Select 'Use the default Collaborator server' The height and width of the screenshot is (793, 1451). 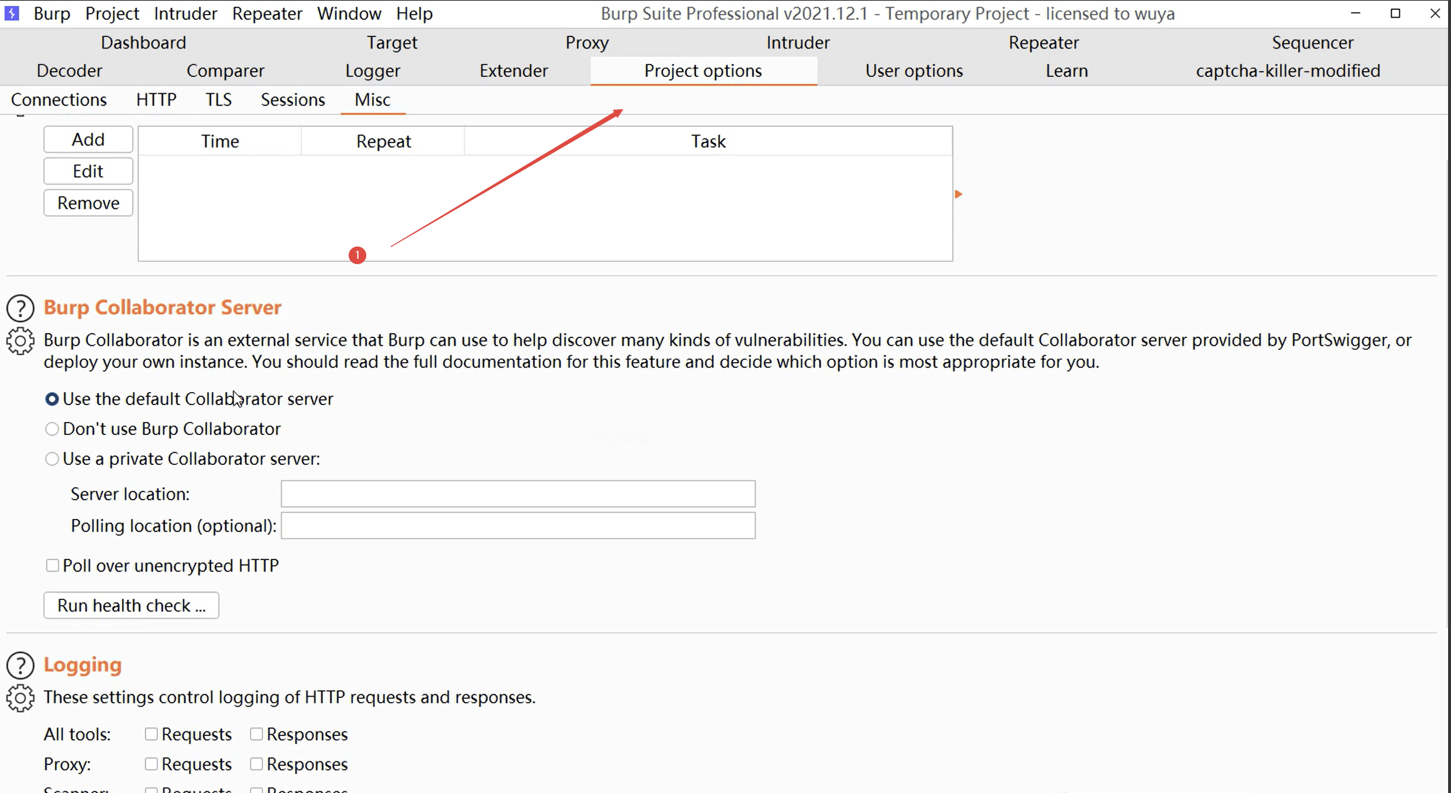point(52,399)
